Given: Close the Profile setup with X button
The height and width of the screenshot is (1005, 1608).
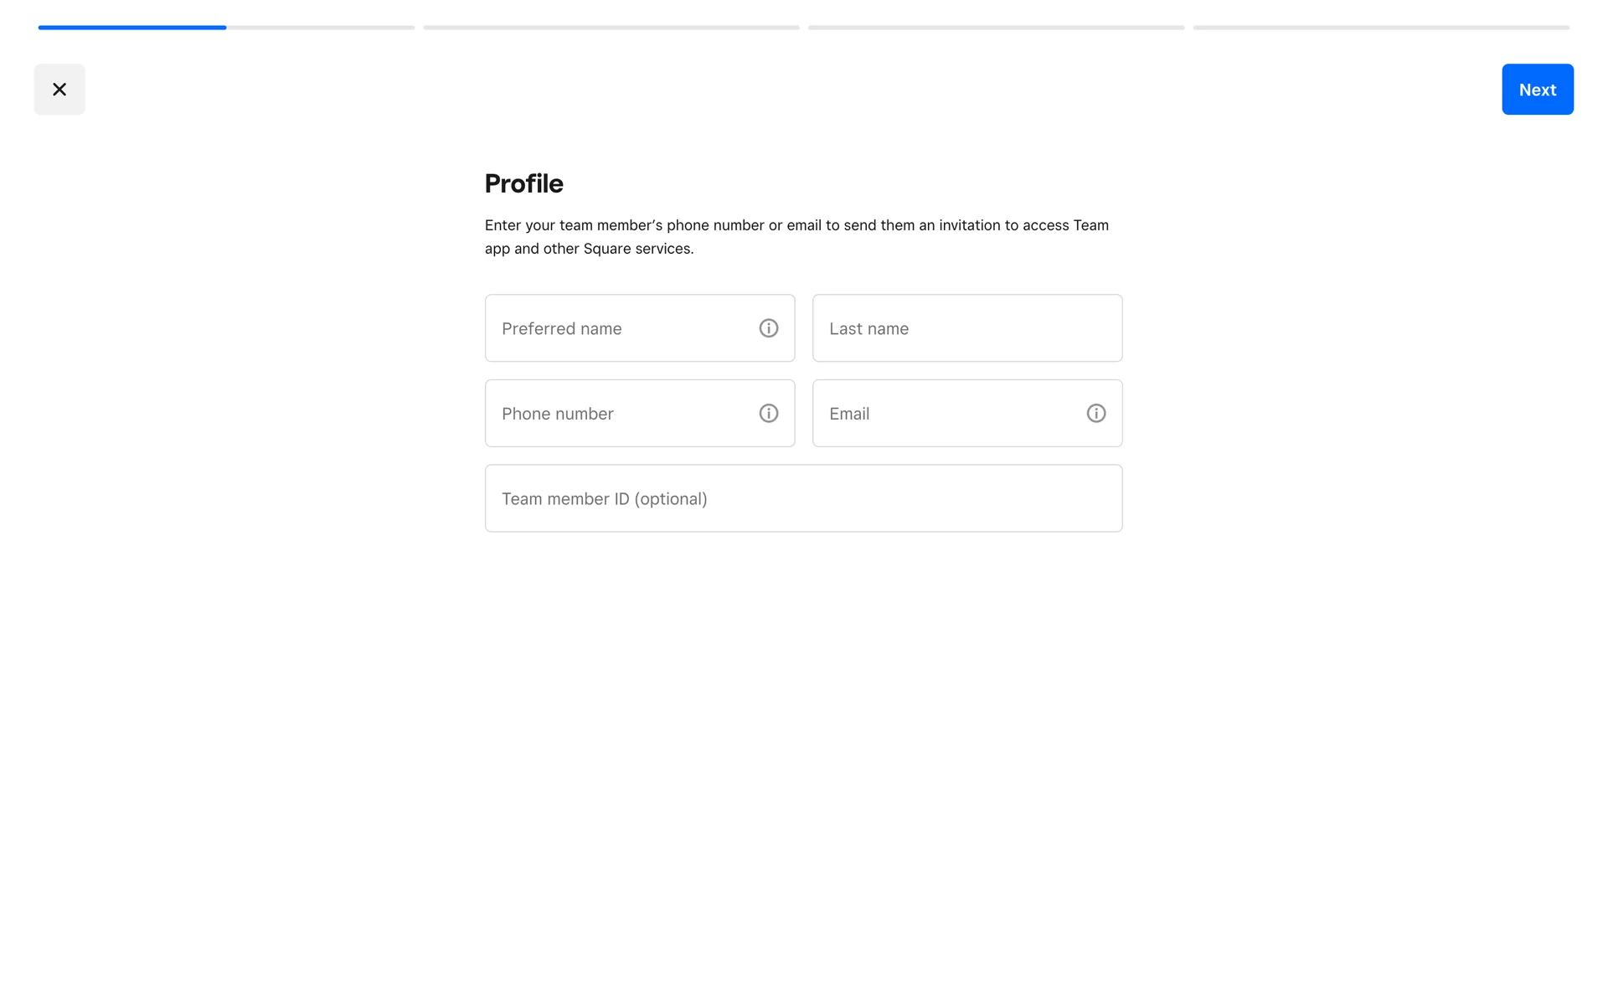Looking at the screenshot, I should (59, 90).
